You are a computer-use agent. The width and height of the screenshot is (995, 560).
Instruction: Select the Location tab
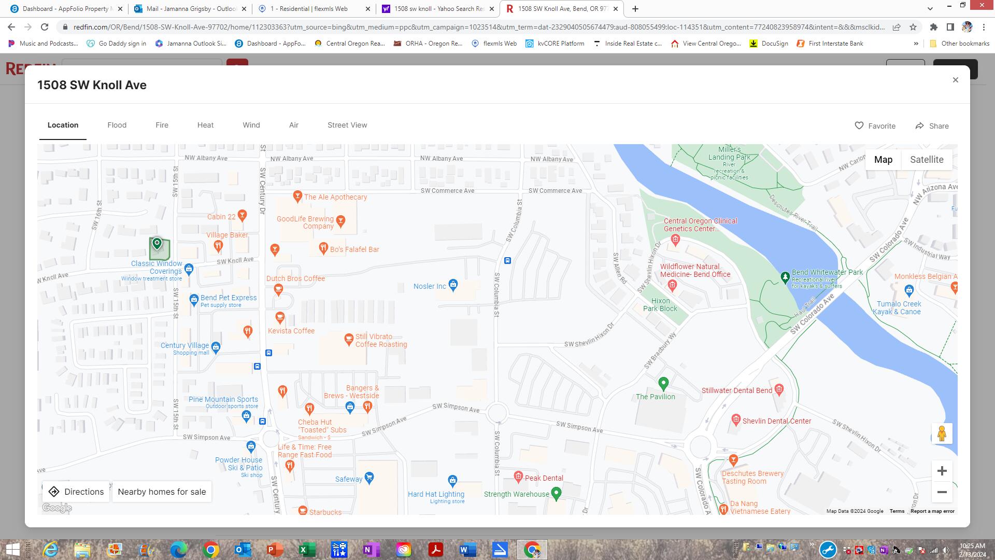click(x=63, y=125)
